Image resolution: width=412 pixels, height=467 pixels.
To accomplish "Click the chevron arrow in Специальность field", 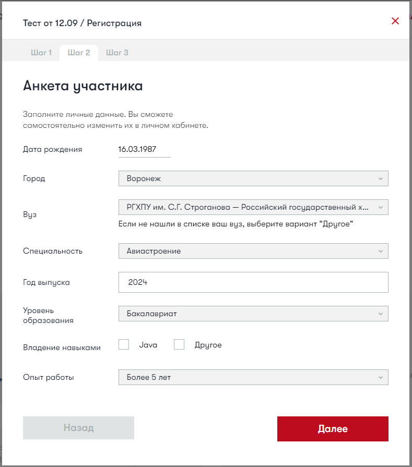I will [381, 251].
